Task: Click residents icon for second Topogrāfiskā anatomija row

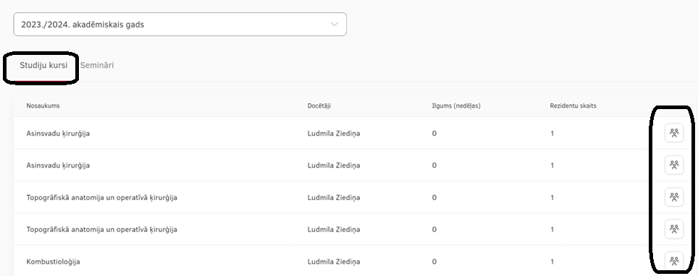Action: pyautogui.click(x=674, y=229)
